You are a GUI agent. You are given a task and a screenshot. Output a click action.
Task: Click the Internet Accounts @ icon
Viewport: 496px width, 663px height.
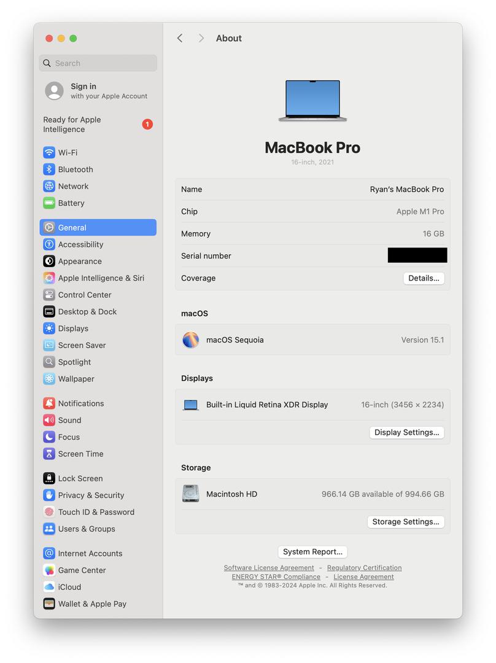click(49, 554)
